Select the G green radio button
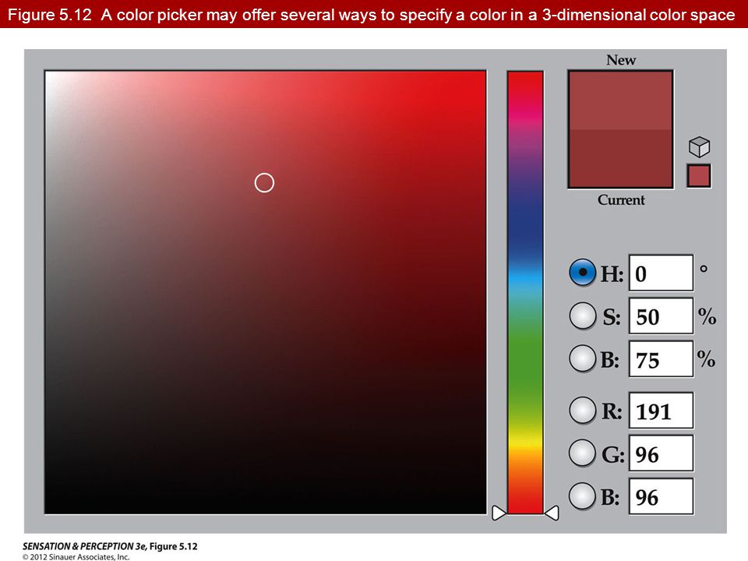The width and height of the screenshot is (748, 561). [x=583, y=453]
